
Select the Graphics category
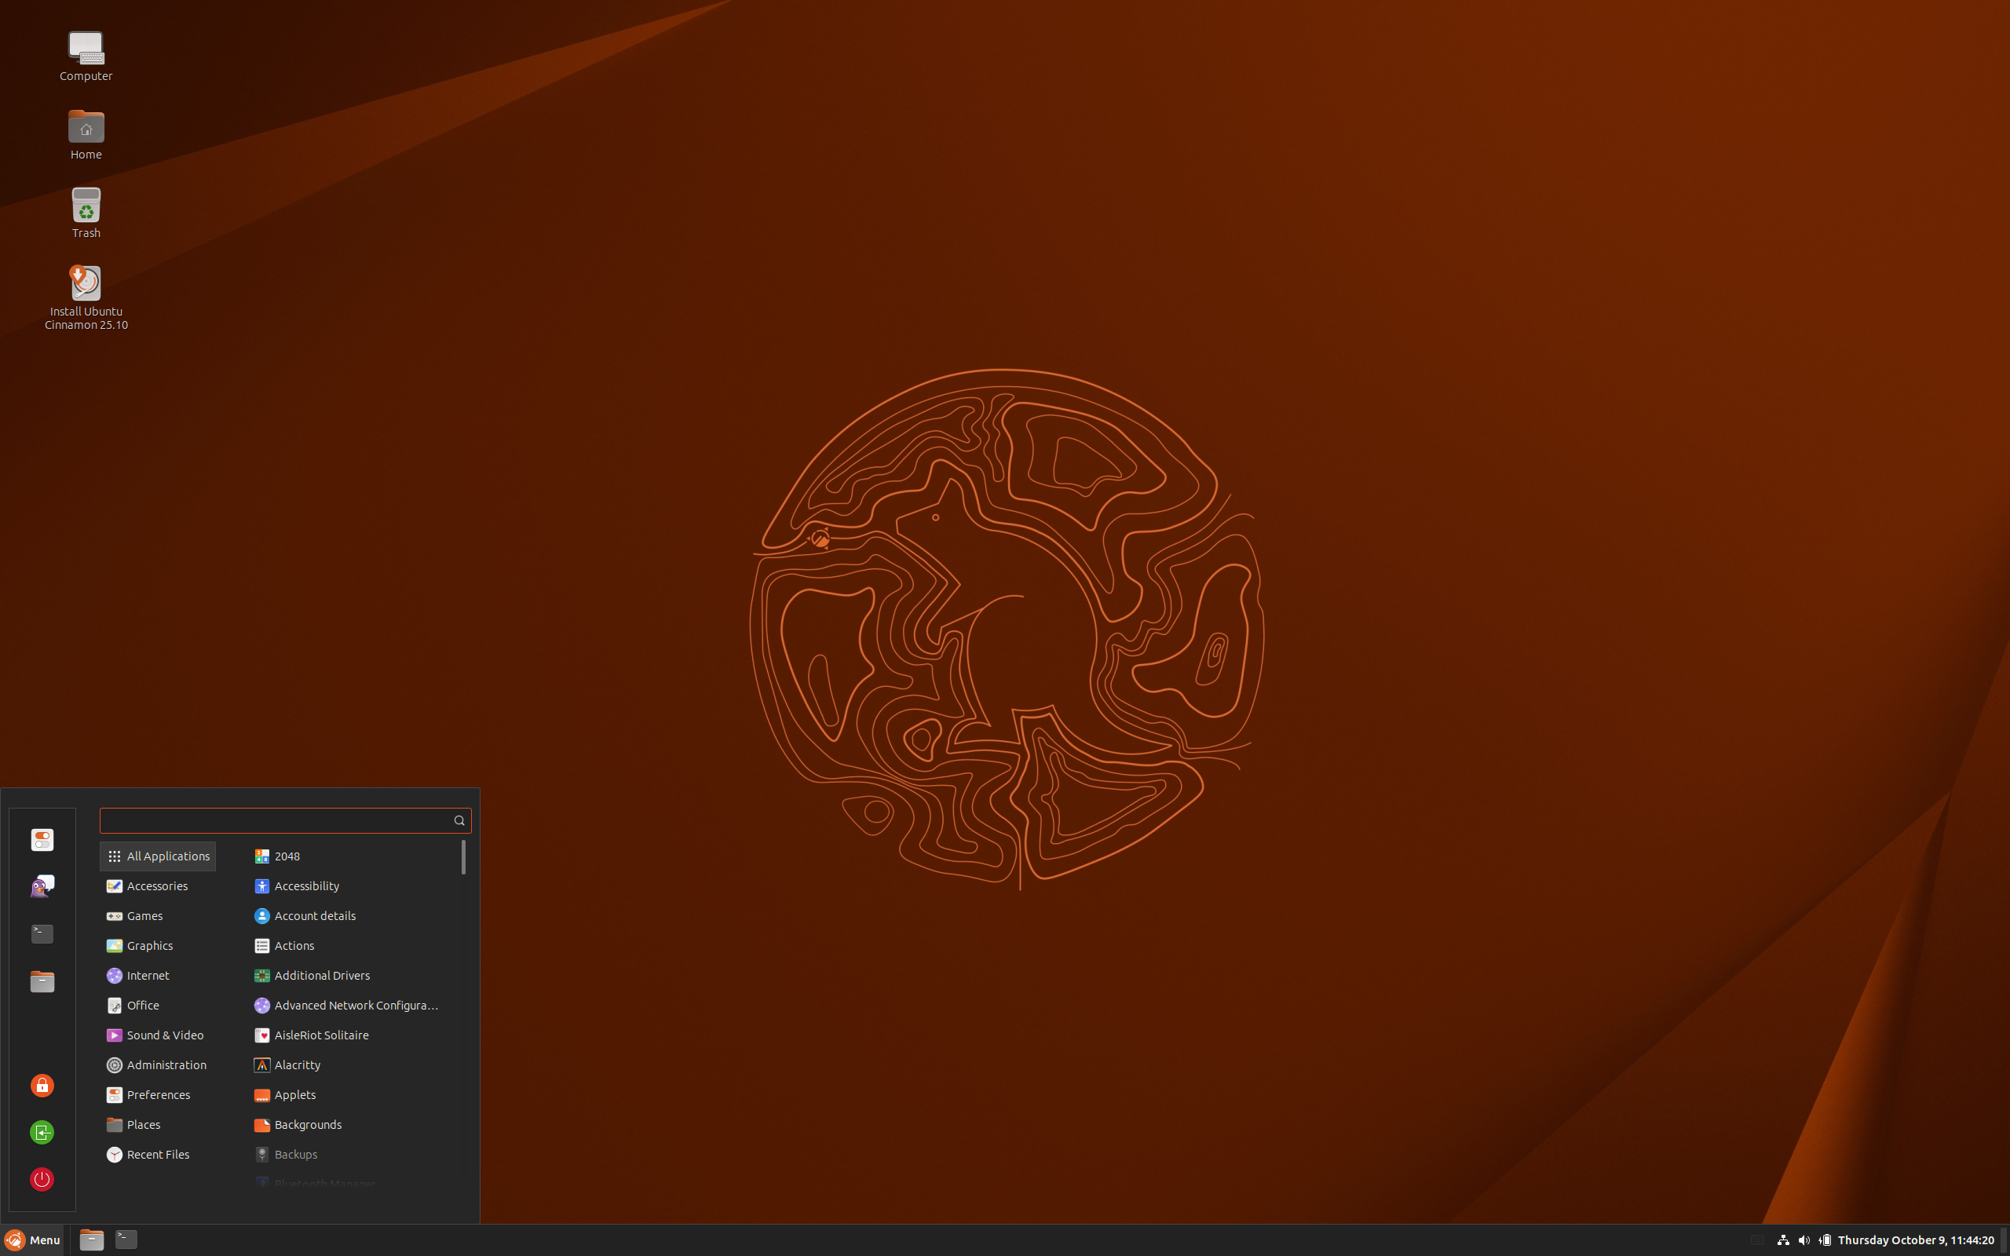click(158, 946)
